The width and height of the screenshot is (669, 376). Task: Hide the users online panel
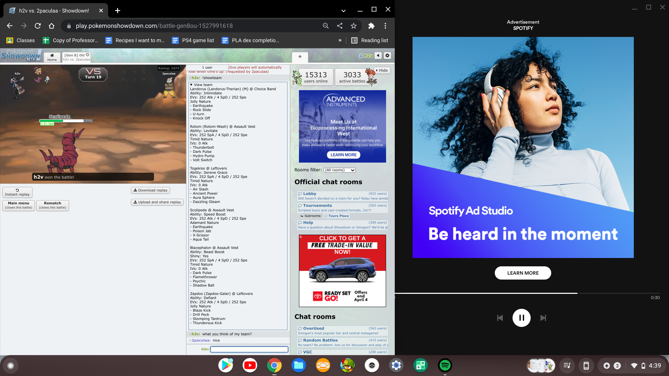tap(382, 70)
